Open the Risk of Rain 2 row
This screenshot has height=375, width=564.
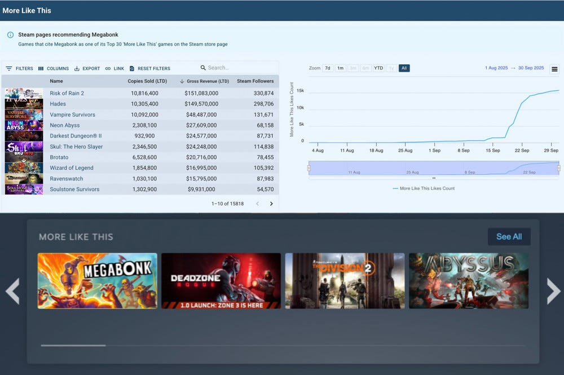click(x=67, y=93)
